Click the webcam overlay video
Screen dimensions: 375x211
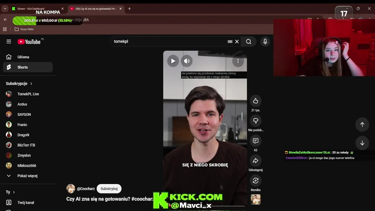click(324, 47)
